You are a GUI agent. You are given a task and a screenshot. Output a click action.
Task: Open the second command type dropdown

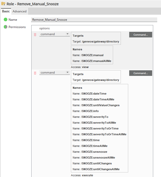(x=55, y=73)
